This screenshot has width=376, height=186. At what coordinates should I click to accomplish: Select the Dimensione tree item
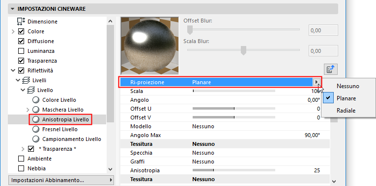click(42, 22)
